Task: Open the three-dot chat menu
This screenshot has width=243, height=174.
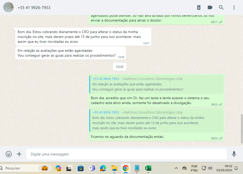Action: click(x=234, y=7)
